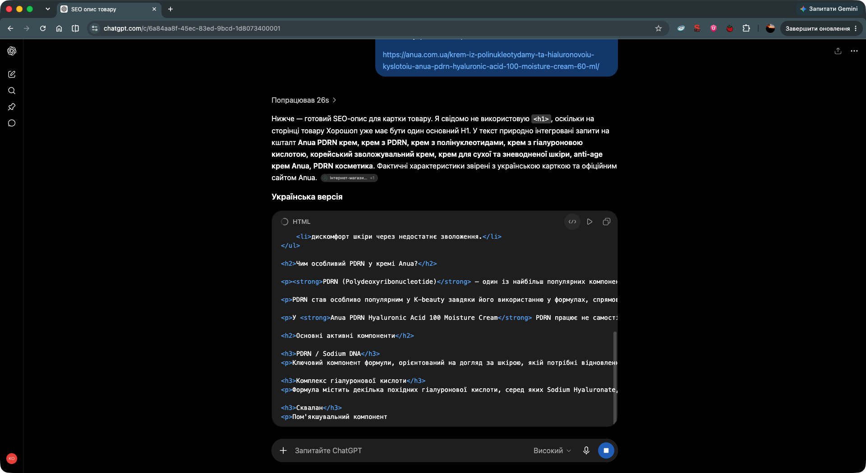Bookmark this page with the star icon
Viewport: 866px width, 473px height.
pos(659,28)
